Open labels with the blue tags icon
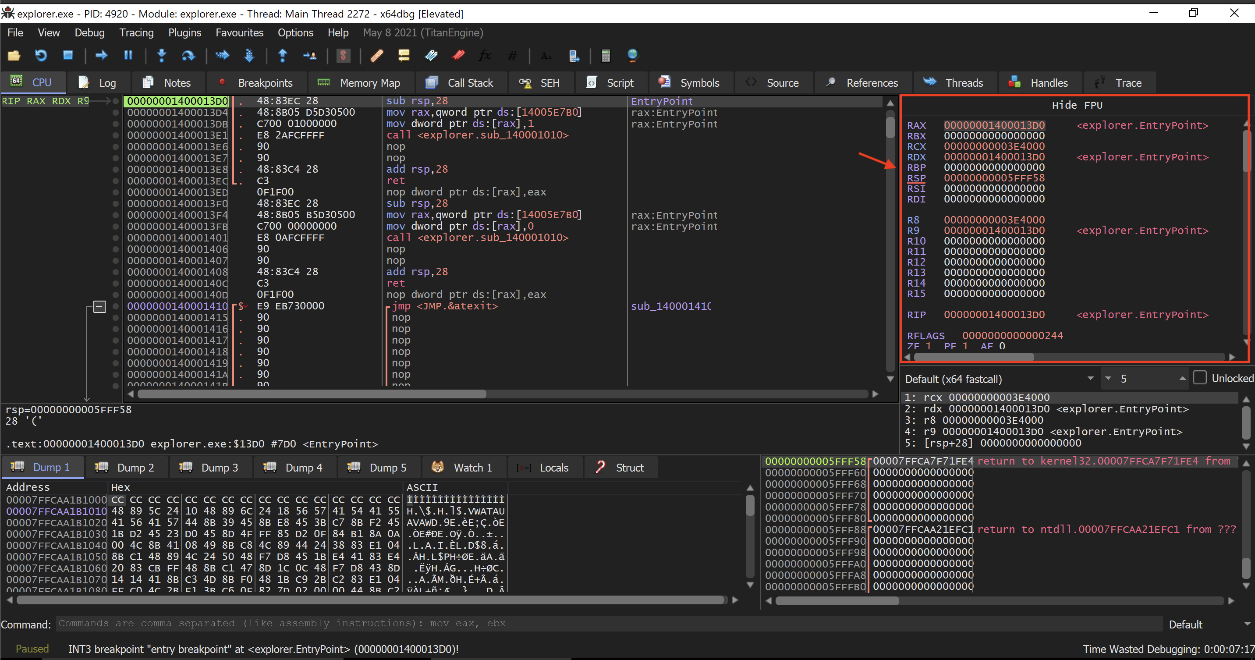Viewport: 1255px width, 660px height. (x=431, y=56)
